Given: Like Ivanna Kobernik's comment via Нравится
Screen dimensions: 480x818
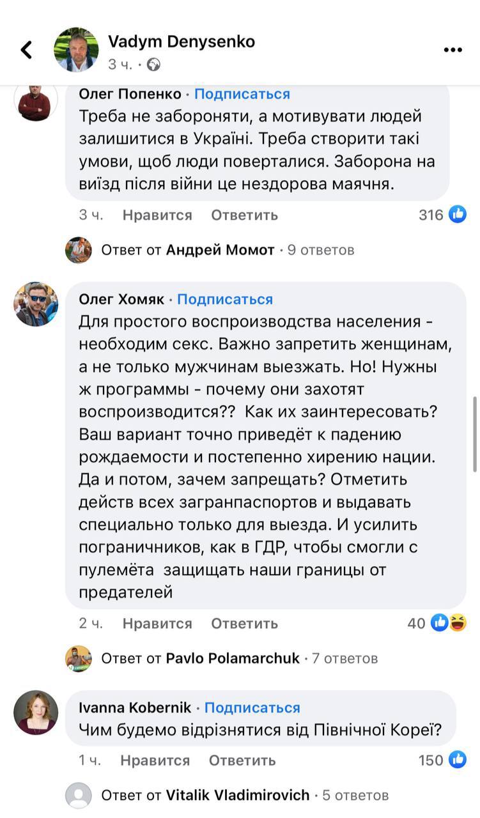Looking at the screenshot, I should [155, 760].
